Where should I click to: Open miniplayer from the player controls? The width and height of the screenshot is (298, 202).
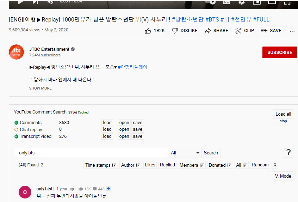pyautogui.click(x=256, y=2)
